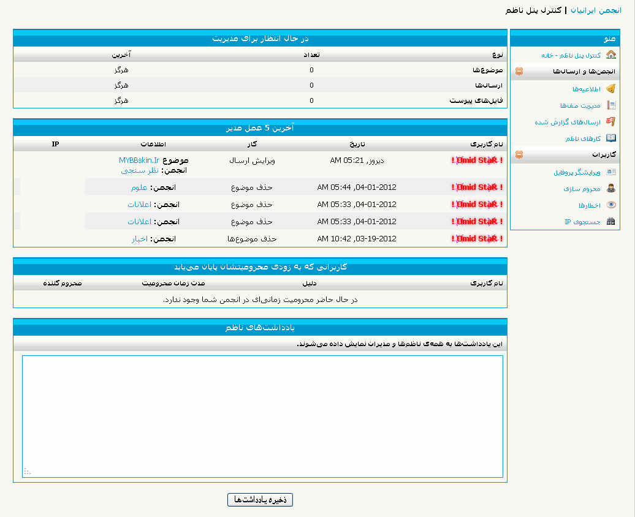Open the علوم forum link

click(x=139, y=187)
